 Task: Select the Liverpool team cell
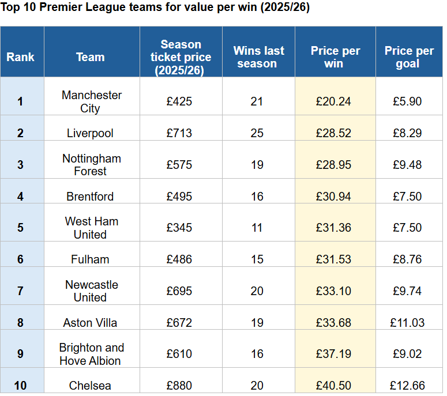pos(90,133)
